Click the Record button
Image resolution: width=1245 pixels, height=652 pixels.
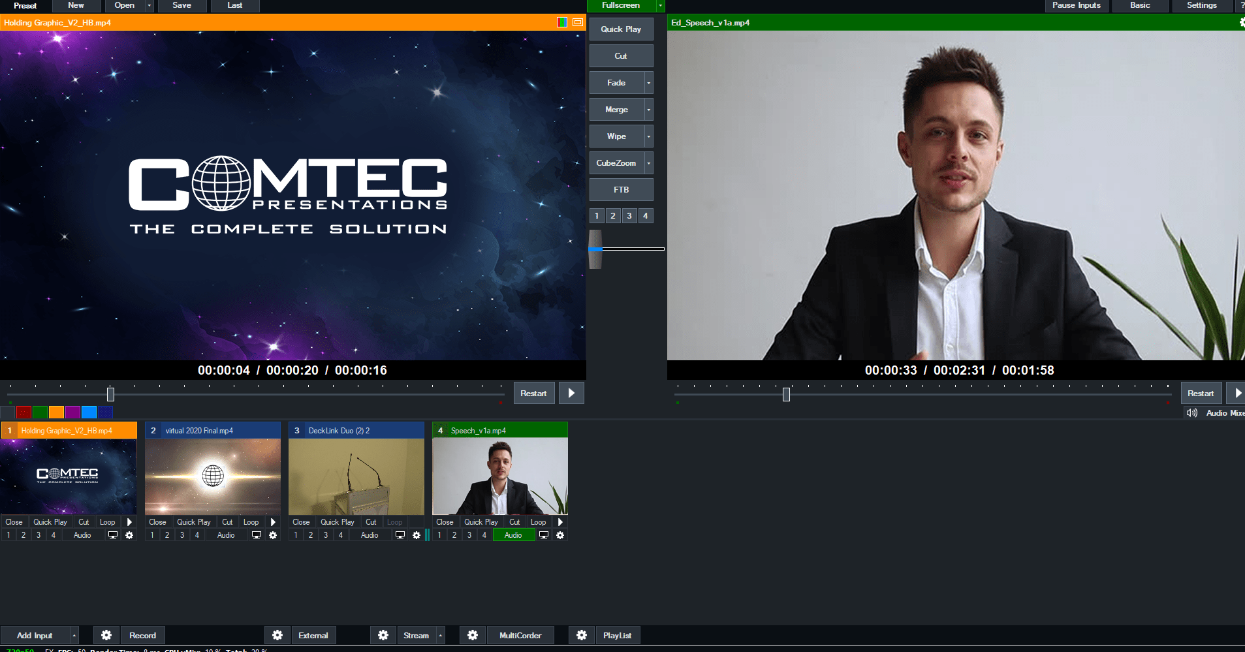142,635
